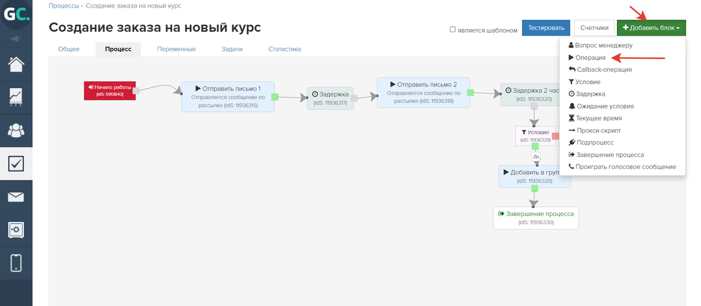Switch to the Переменные tab
This screenshot has width=701, height=306.
click(176, 49)
